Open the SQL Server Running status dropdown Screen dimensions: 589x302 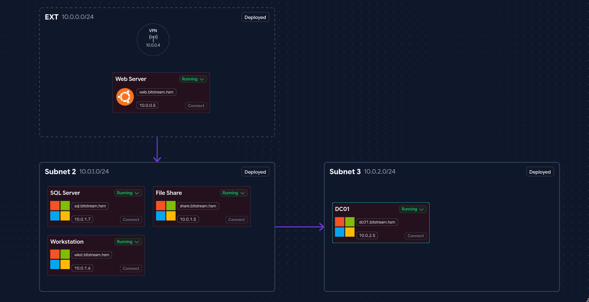(128, 193)
